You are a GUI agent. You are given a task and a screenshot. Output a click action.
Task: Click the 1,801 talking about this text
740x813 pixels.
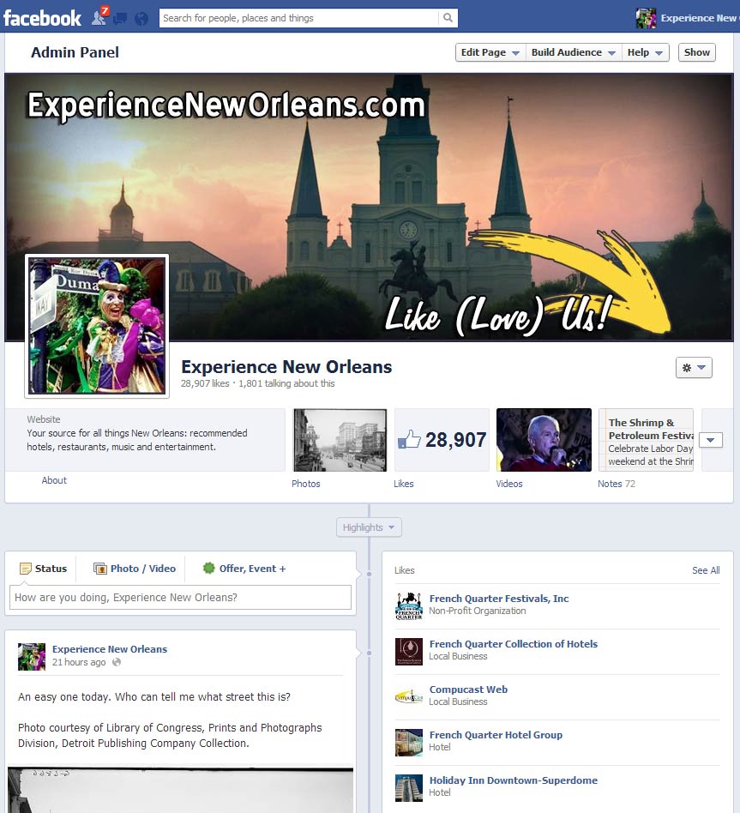[x=286, y=383]
